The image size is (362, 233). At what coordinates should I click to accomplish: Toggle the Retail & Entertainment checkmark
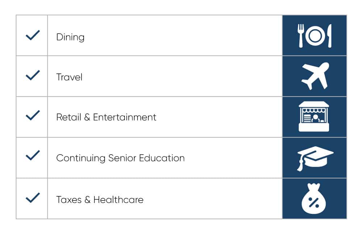[x=33, y=115]
